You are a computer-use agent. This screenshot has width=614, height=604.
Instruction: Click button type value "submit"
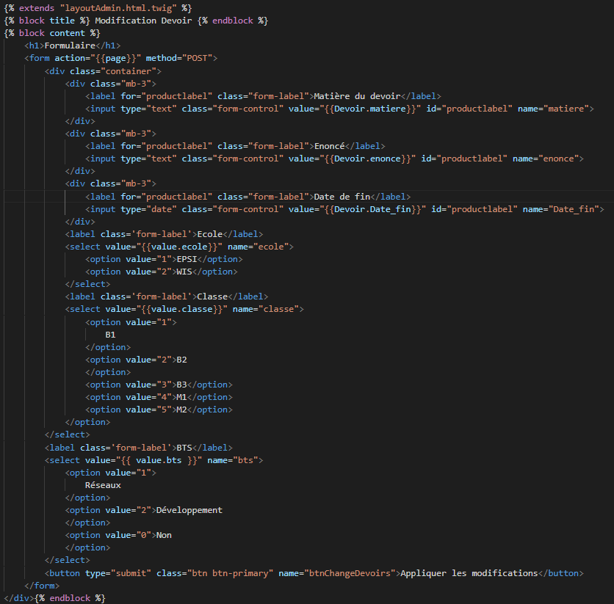[131, 573]
